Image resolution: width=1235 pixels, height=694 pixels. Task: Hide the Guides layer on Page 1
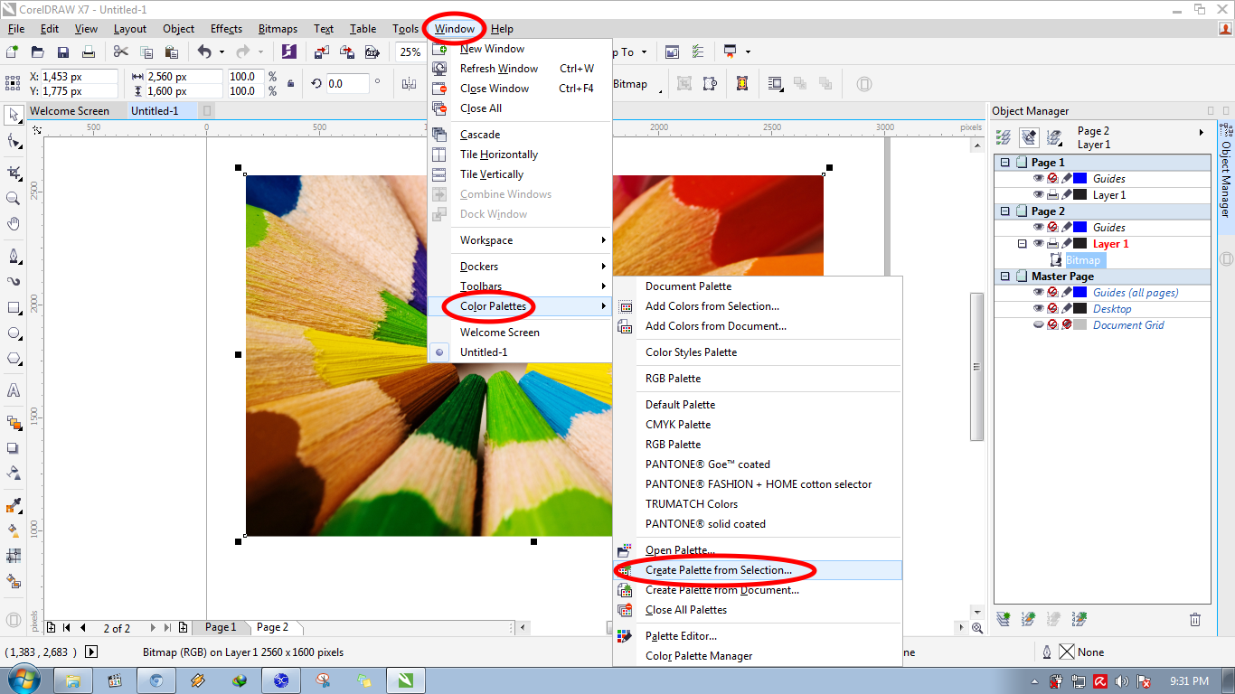pyautogui.click(x=1040, y=178)
